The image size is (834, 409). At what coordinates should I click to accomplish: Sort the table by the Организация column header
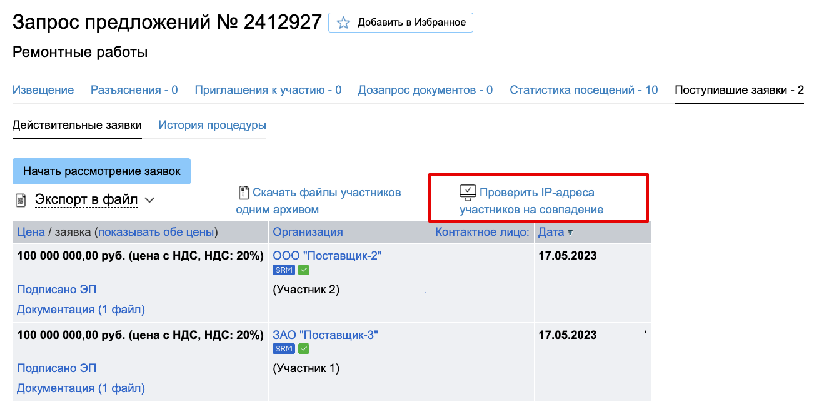[308, 232]
